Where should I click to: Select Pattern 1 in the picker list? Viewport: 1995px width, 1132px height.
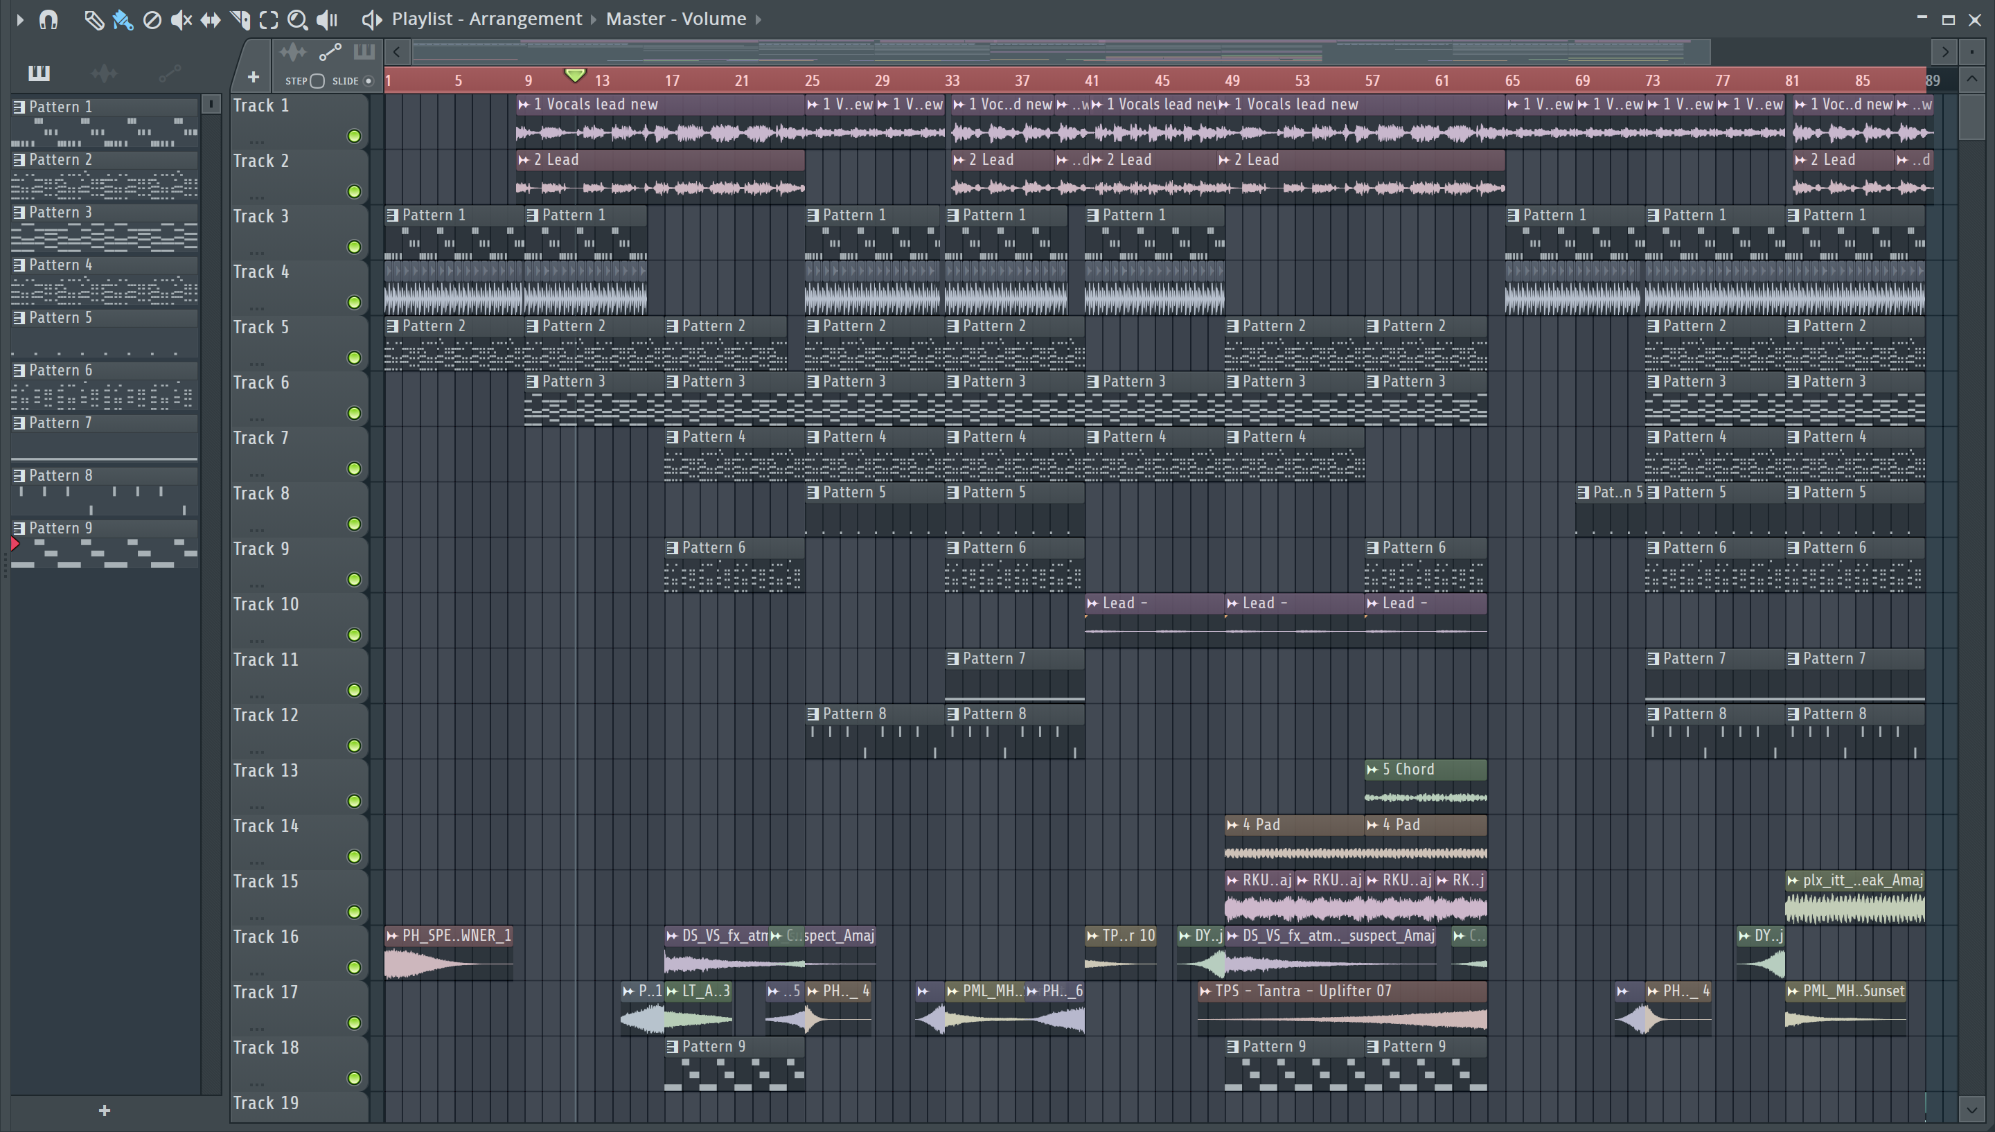pyautogui.click(x=104, y=123)
